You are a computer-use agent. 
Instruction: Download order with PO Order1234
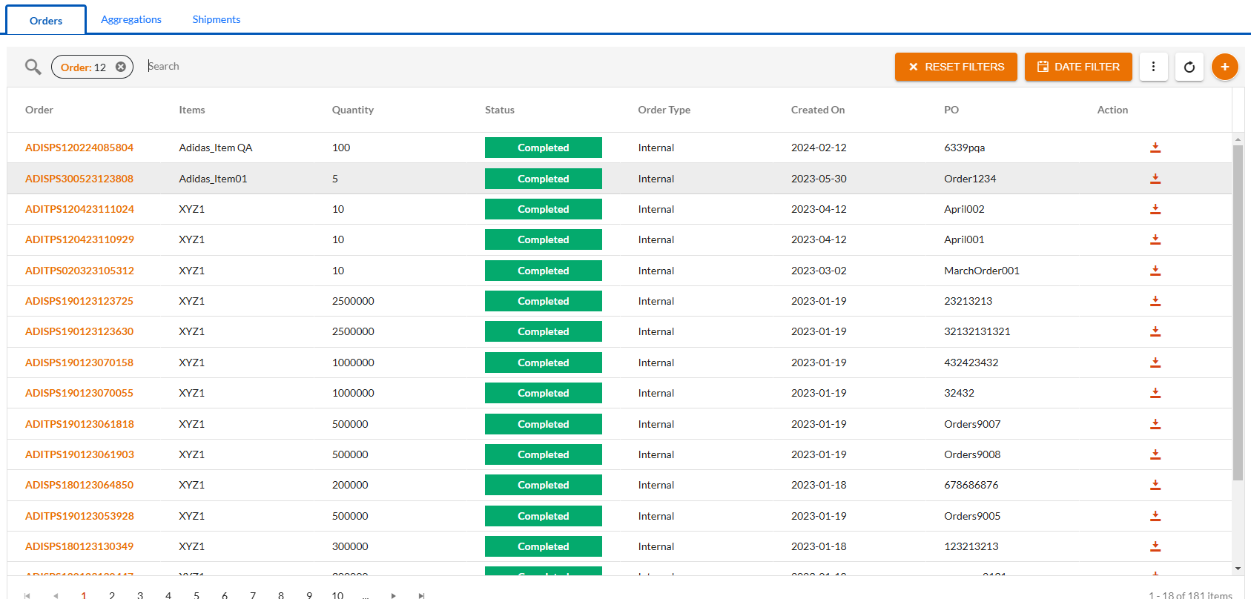1155,179
